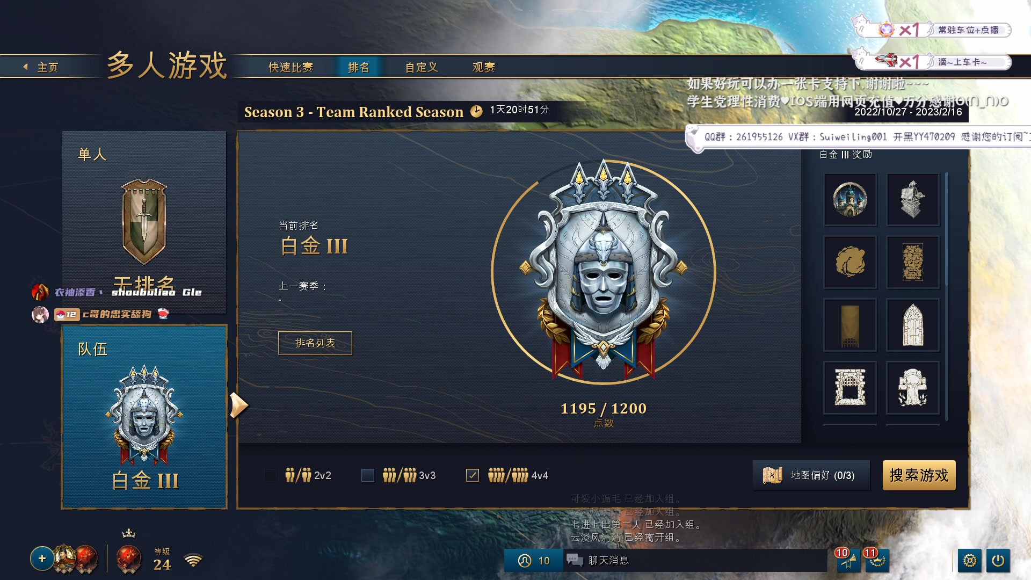This screenshot has width=1031, height=580.
Task: Click the add party member plus icon
Action: click(42, 559)
